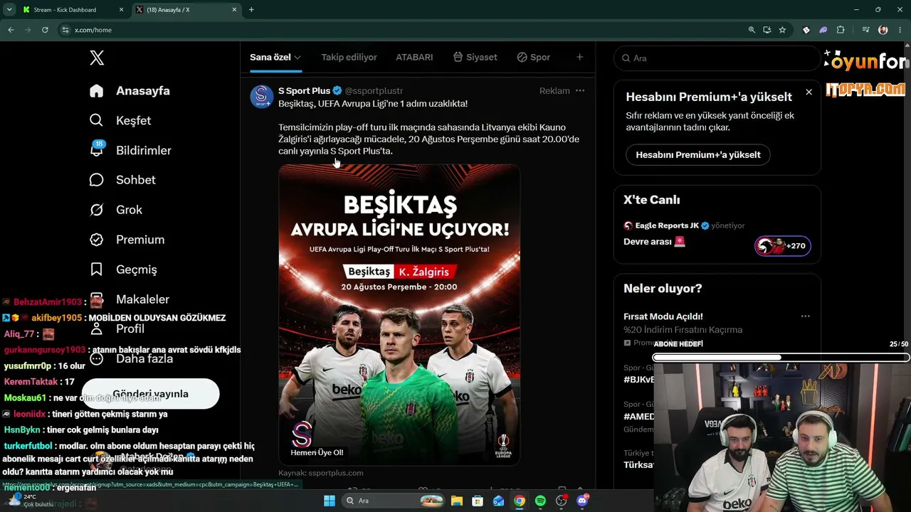Open the Siyaset timeline tab
The image size is (911, 512).
click(475, 57)
